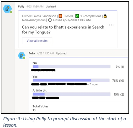Click the Polly sender name in the reply
Image resolution: width=133 pixels, height=128 pixels.
pyautogui.click(x=32, y=53)
